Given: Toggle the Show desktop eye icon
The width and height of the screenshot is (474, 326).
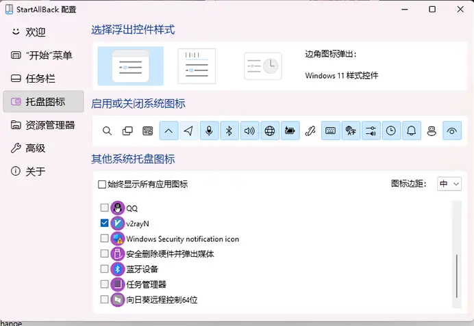Looking at the screenshot, I should click(x=452, y=131).
